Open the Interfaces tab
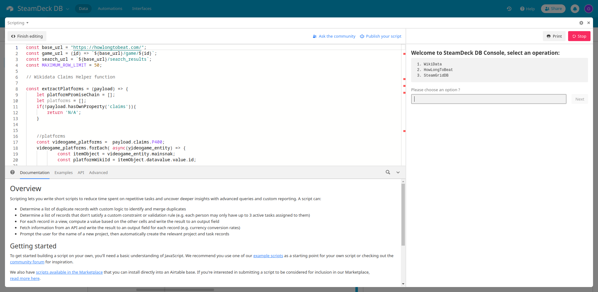This screenshot has height=292, width=598. pyautogui.click(x=142, y=9)
